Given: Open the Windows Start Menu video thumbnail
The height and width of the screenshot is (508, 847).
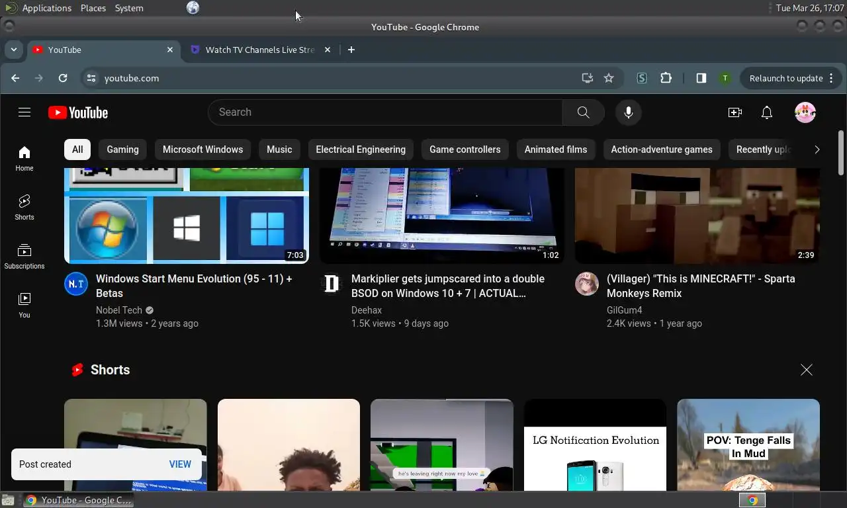Looking at the screenshot, I should (187, 216).
